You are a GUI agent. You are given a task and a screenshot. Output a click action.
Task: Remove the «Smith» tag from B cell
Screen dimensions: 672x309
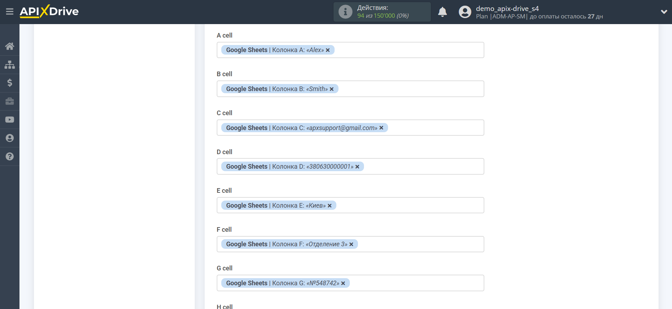[x=332, y=89]
